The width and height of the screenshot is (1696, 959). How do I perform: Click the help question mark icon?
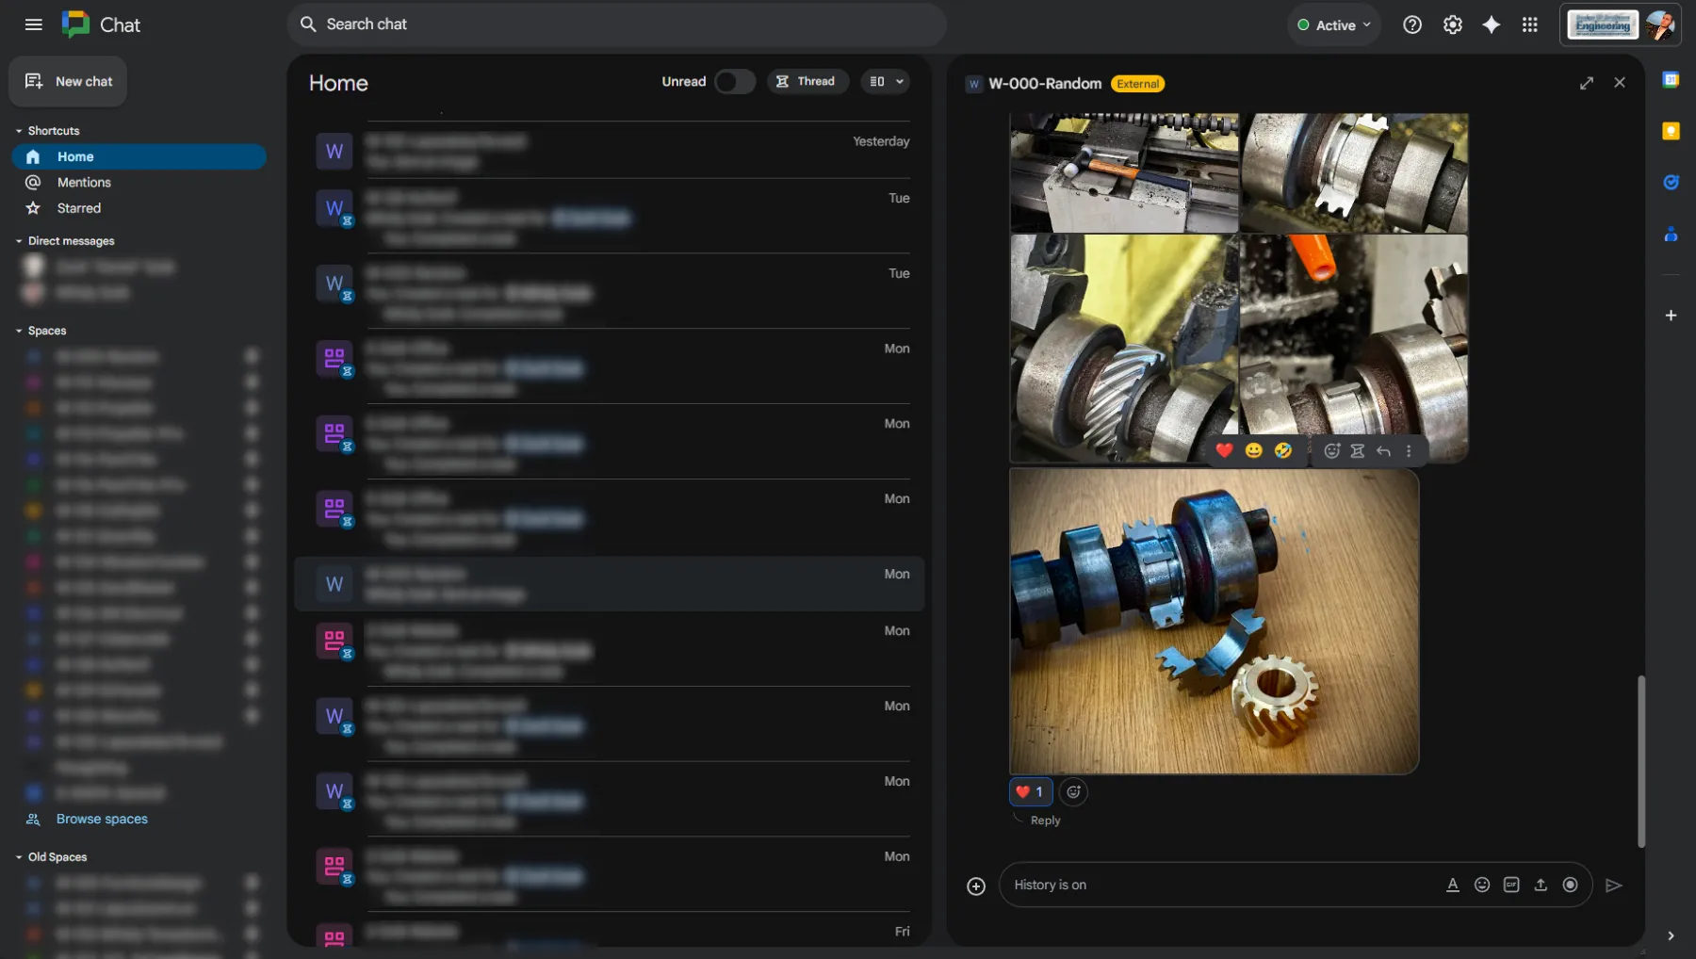pos(1411,25)
